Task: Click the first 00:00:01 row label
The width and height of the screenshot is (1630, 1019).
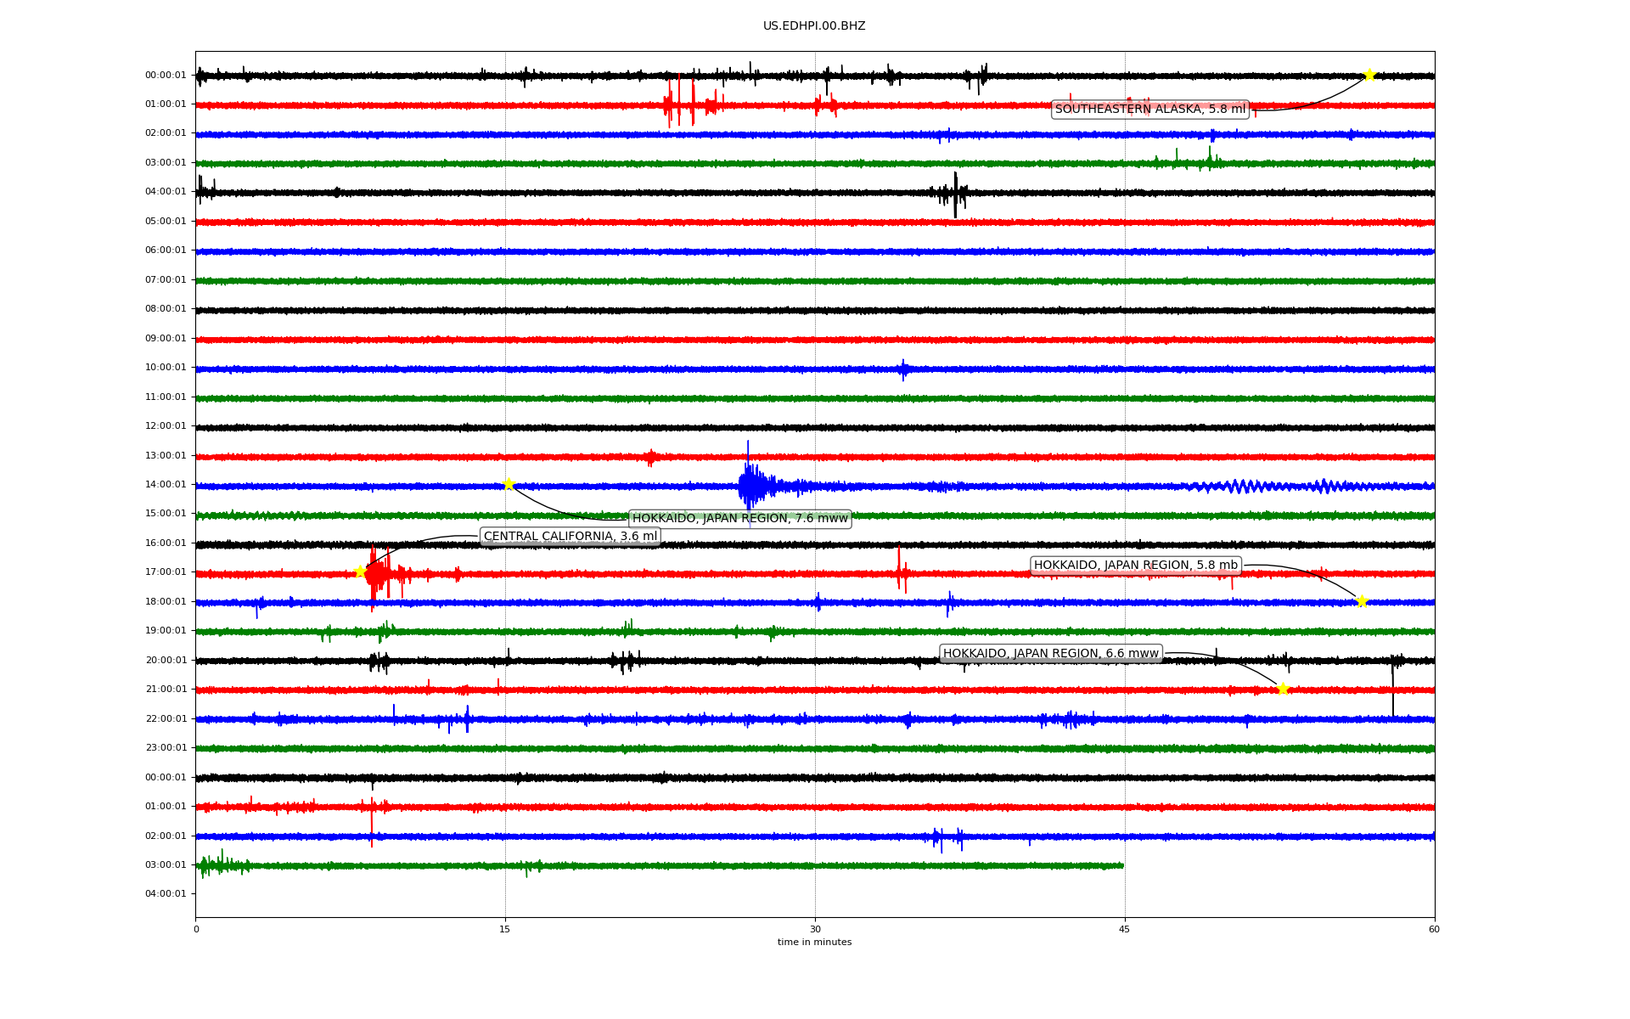Action: [x=166, y=75]
